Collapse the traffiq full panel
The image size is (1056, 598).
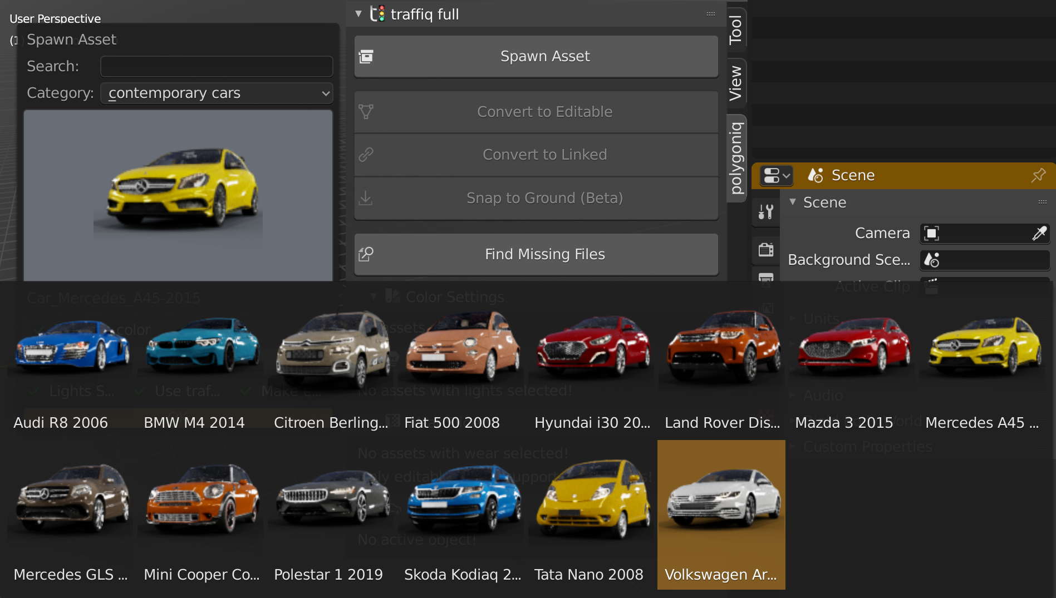tap(358, 14)
